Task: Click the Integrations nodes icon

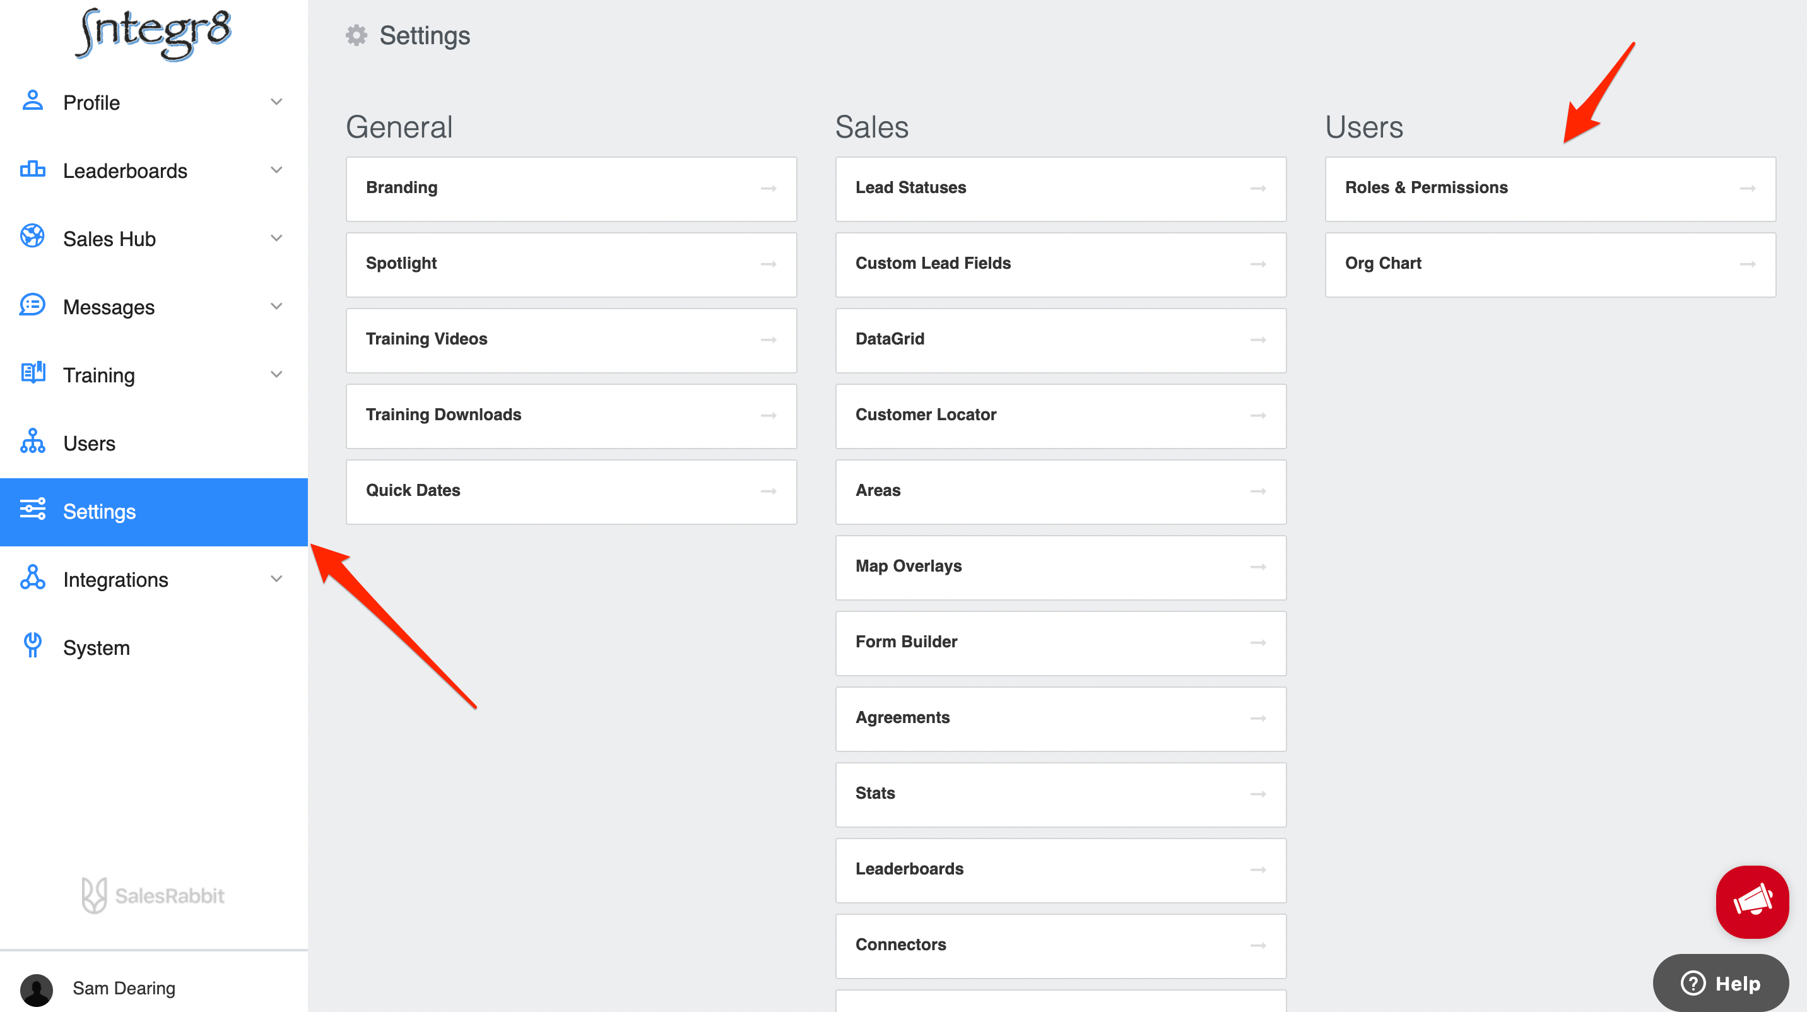Action: coord(32,577)
